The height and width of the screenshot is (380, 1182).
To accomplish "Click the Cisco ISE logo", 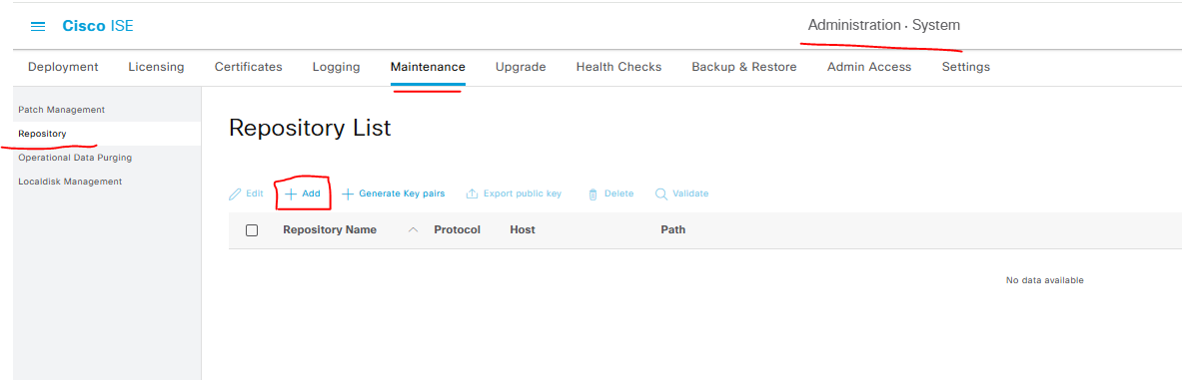I will [98, 26].
